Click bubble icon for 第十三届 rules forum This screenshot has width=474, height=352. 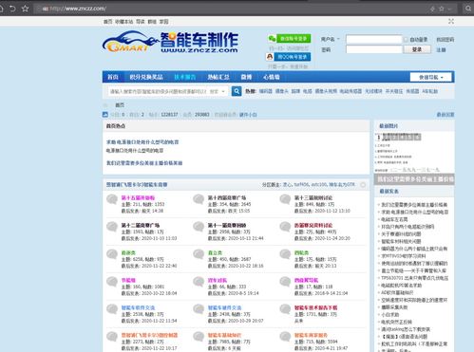pos(285,199)
